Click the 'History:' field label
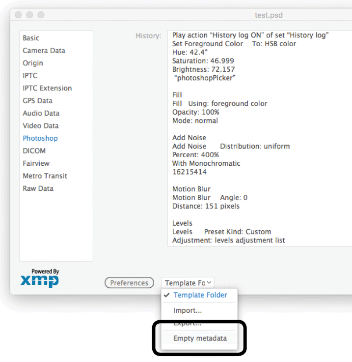Image resolution: width=352 pixels, height=362 pixels. pyautogui.click(x=148, y=36)
